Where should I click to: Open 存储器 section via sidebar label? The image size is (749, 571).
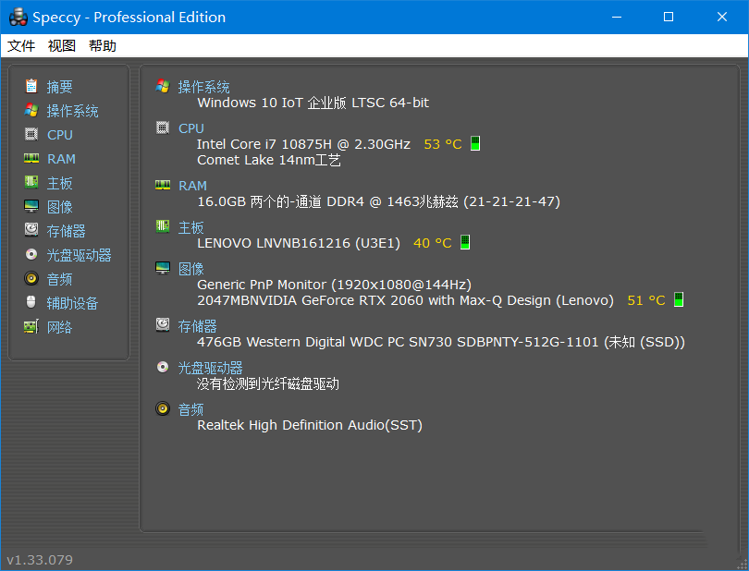point(67,231)
